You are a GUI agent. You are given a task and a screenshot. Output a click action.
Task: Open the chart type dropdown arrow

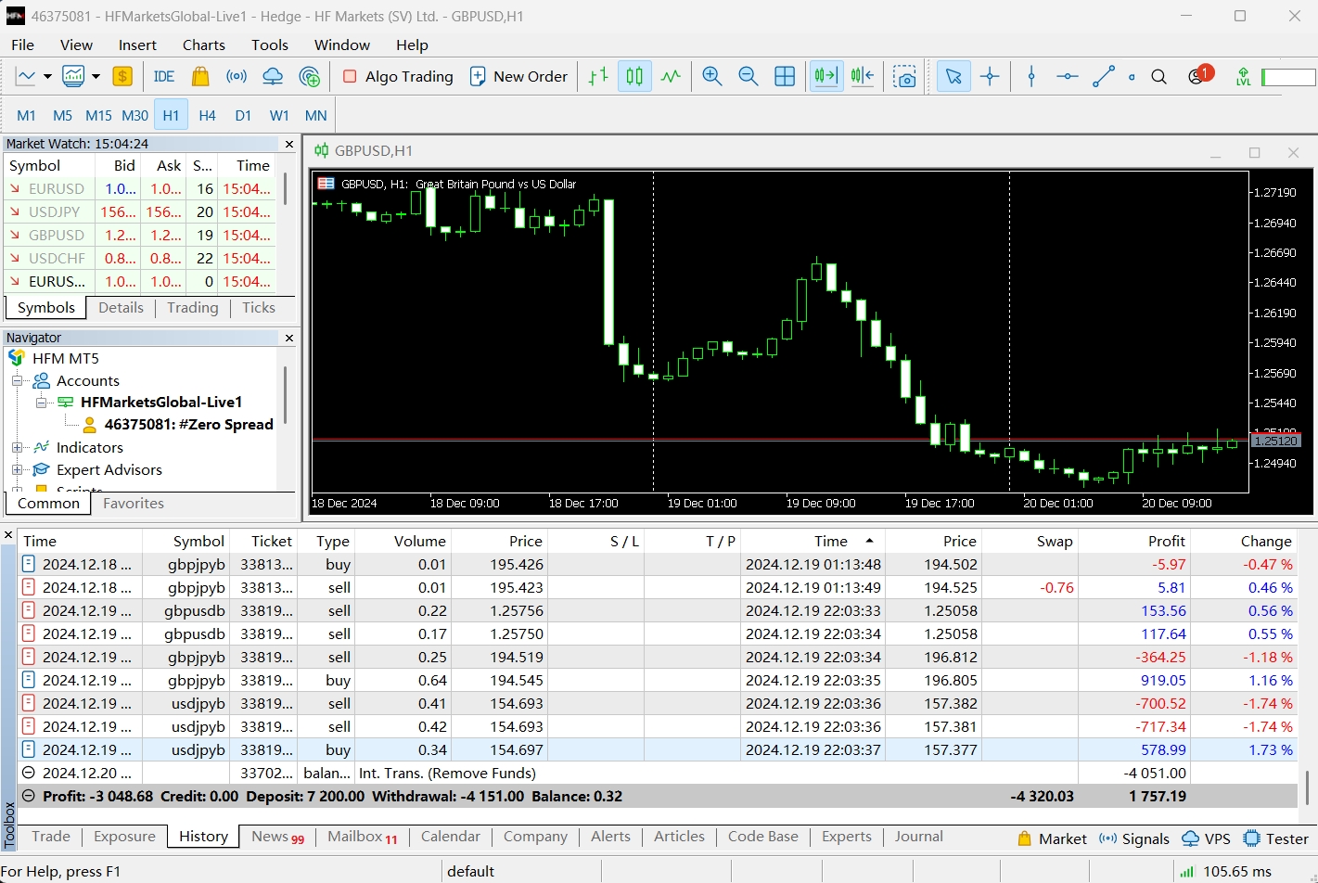coord(47,77)
